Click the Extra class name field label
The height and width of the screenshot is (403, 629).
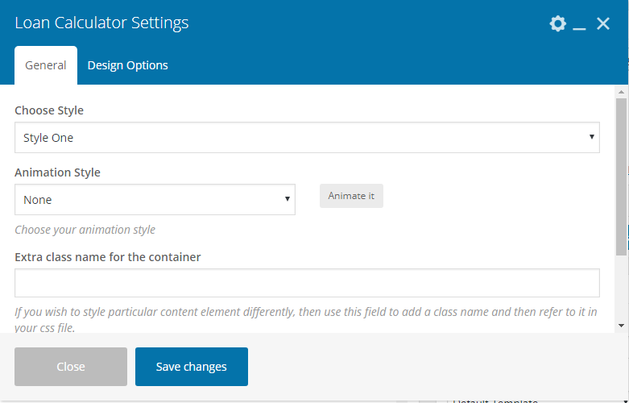coord(108,257)
